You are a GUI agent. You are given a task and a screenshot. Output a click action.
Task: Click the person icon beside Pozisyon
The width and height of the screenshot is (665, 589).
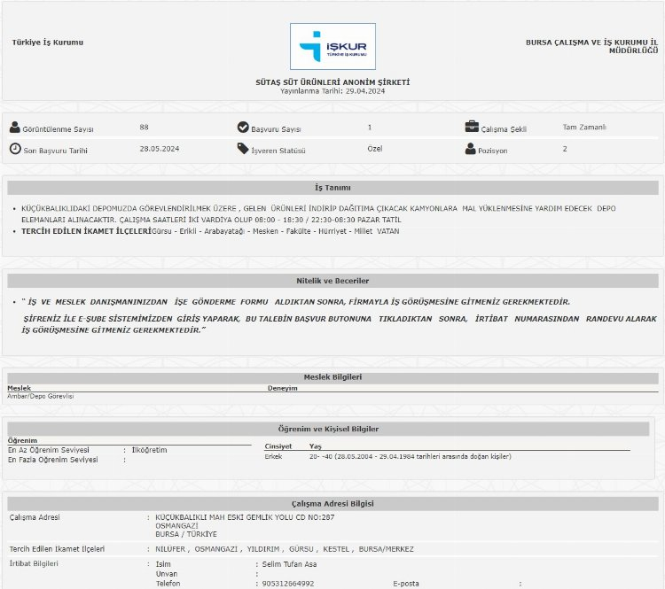click(x=471, y=149)
